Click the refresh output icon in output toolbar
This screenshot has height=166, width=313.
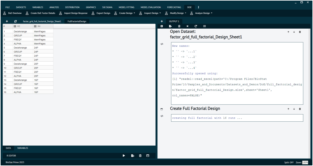[x=196, y=26]
